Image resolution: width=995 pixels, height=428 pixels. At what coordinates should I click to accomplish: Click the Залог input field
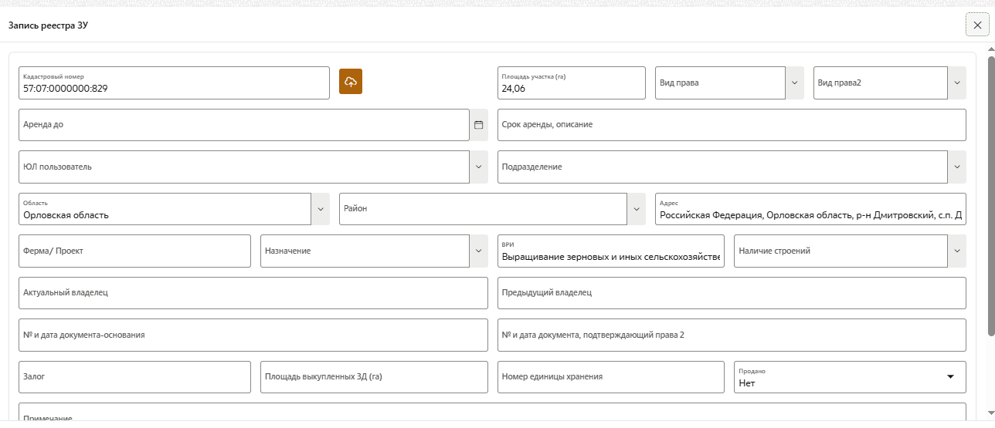coord(134,377)
